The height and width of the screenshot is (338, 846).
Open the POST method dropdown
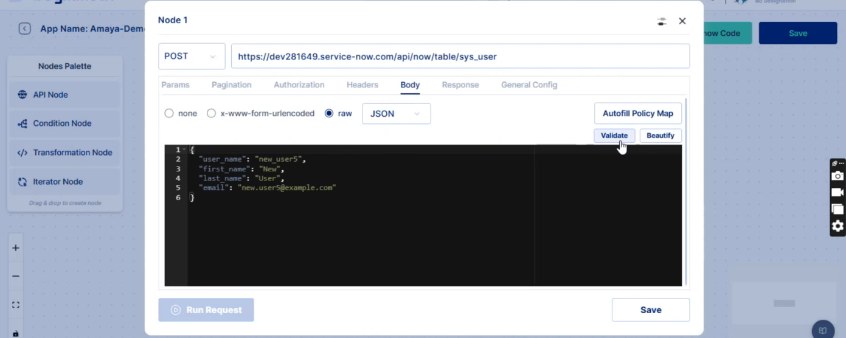(x=192, y=56)
